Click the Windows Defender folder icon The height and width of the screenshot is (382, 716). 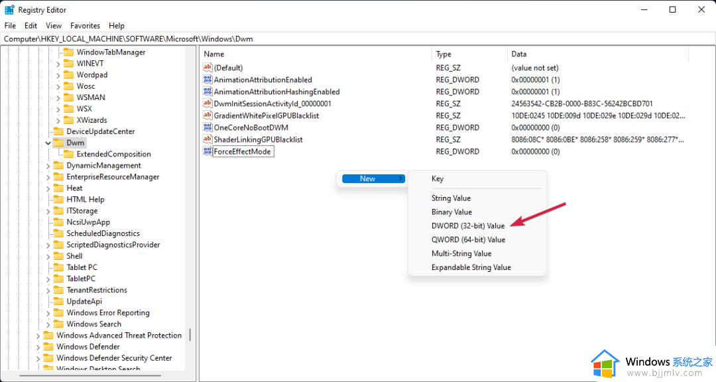[x=48, y=346]
